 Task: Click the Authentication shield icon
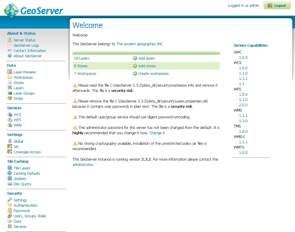point(10,205)
